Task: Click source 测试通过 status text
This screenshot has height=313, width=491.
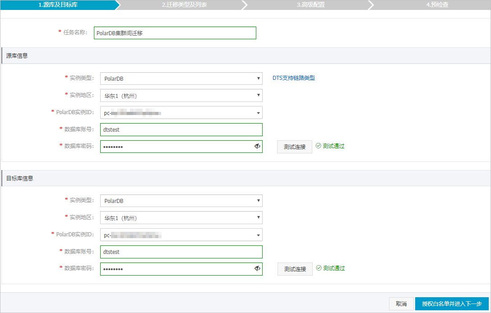Action: tap(334, 146)
